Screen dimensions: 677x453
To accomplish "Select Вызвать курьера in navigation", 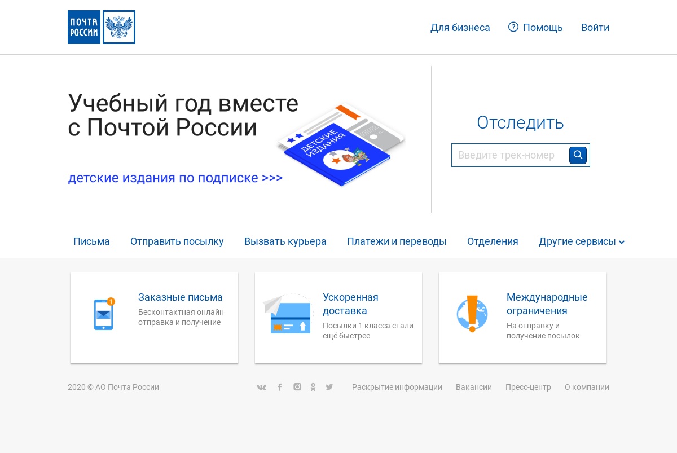I will (x=285, y=241).
